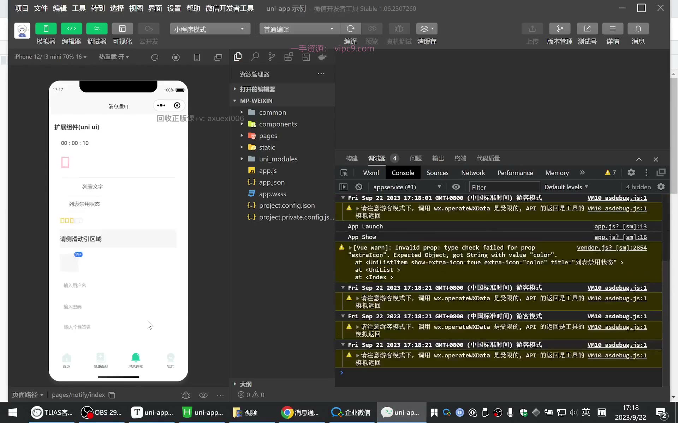Switch to the Network tab
Screen dimensions: 678x423
click(x=473, y=173)
